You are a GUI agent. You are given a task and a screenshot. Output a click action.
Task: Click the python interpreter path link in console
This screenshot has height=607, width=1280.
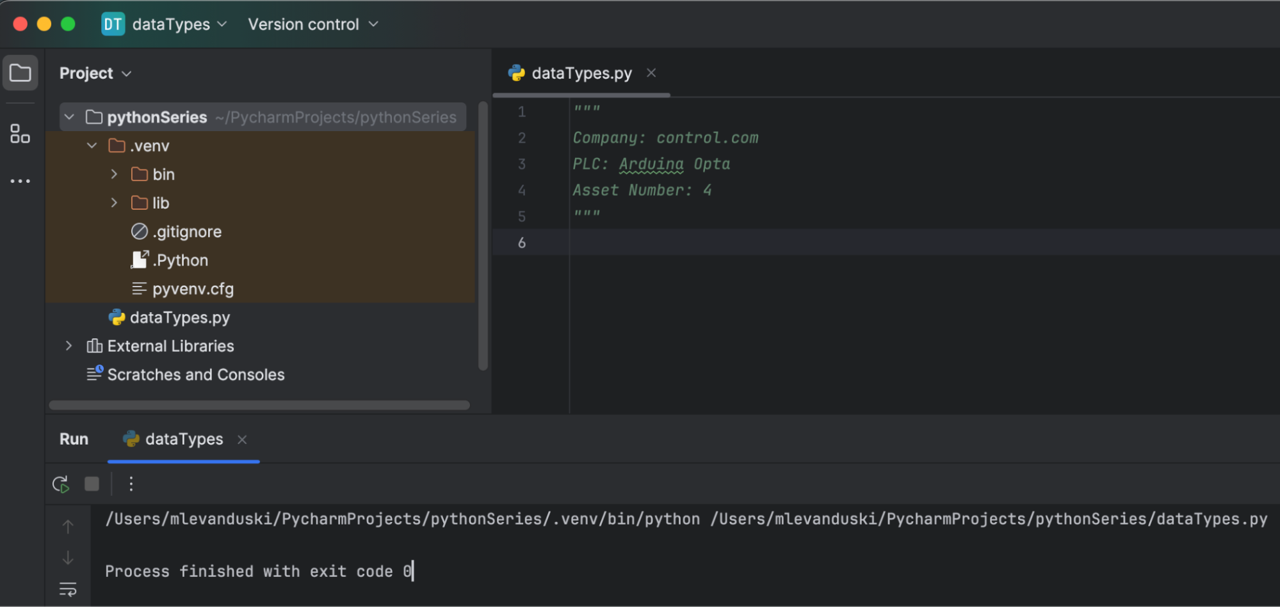402,519
